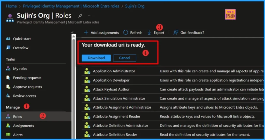Click the Home breadcrumb link
265x140 pixels.
tap(11, 6)
